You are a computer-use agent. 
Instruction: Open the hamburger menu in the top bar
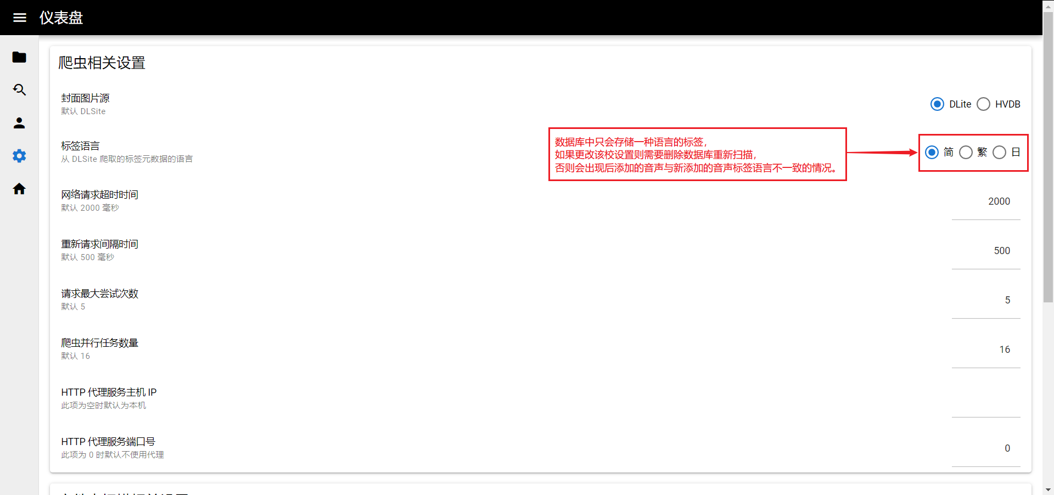coord(20,18)
